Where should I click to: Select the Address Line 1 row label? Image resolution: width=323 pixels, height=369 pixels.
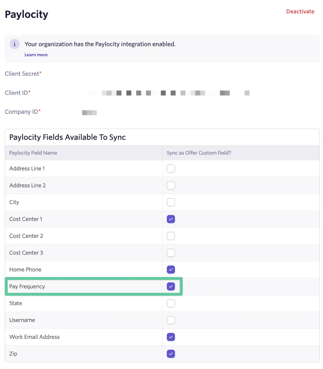coord(27,169)
